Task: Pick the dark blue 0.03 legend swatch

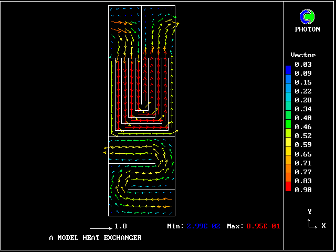Action: click(288, 69)
